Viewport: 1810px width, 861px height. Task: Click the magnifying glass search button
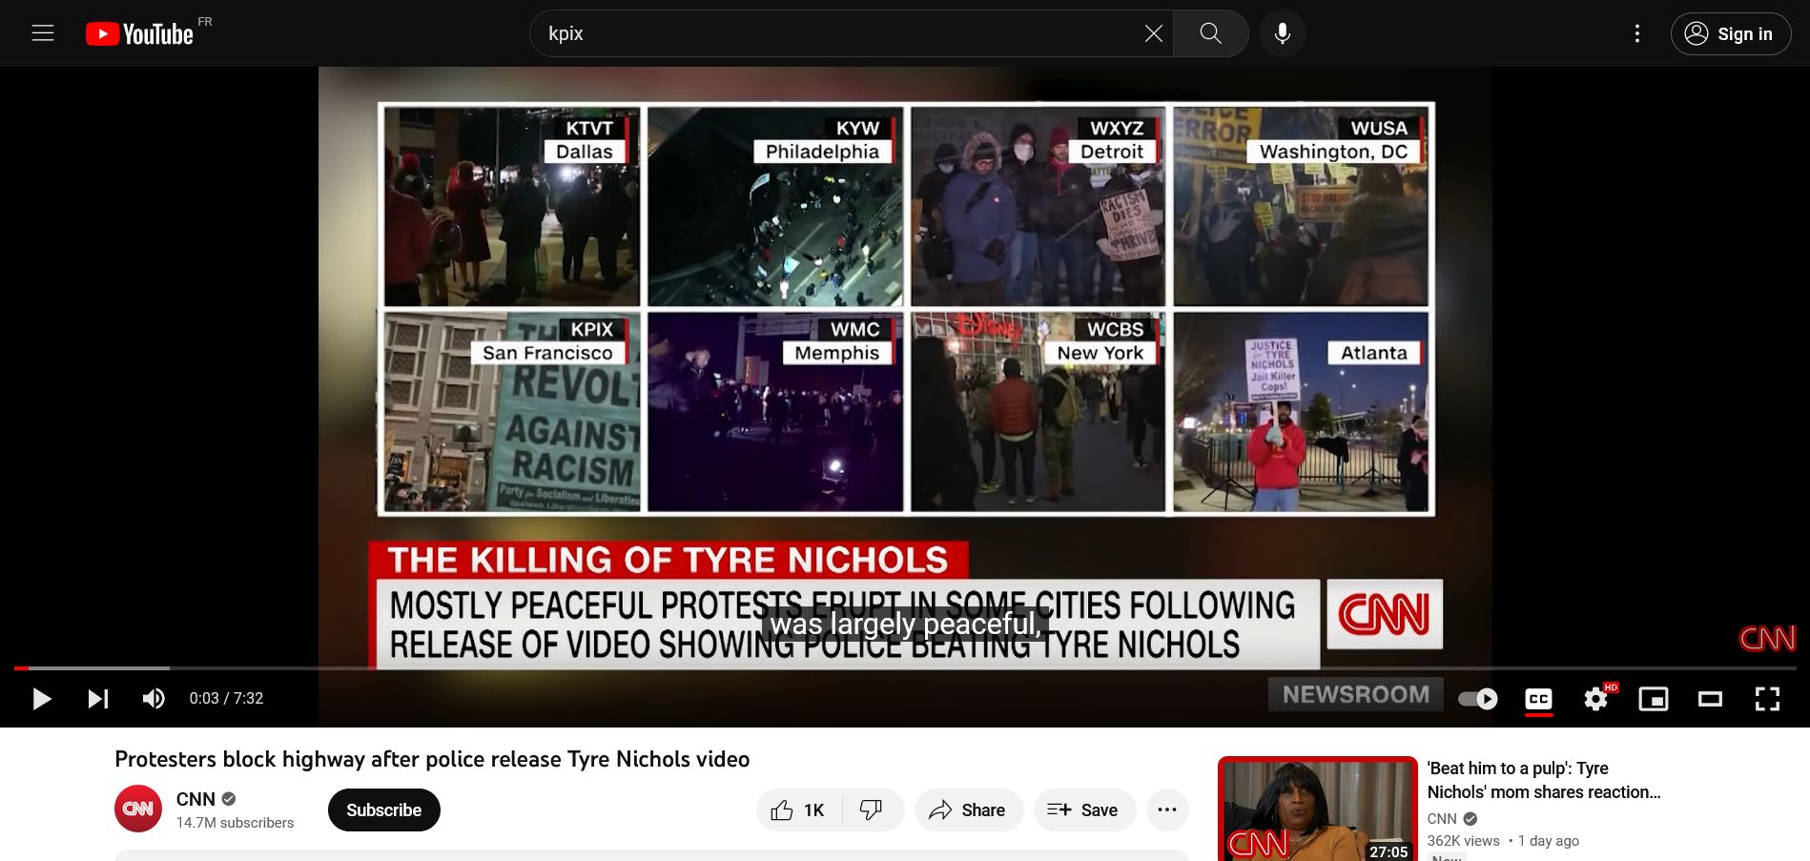(x=1210, y=33)
